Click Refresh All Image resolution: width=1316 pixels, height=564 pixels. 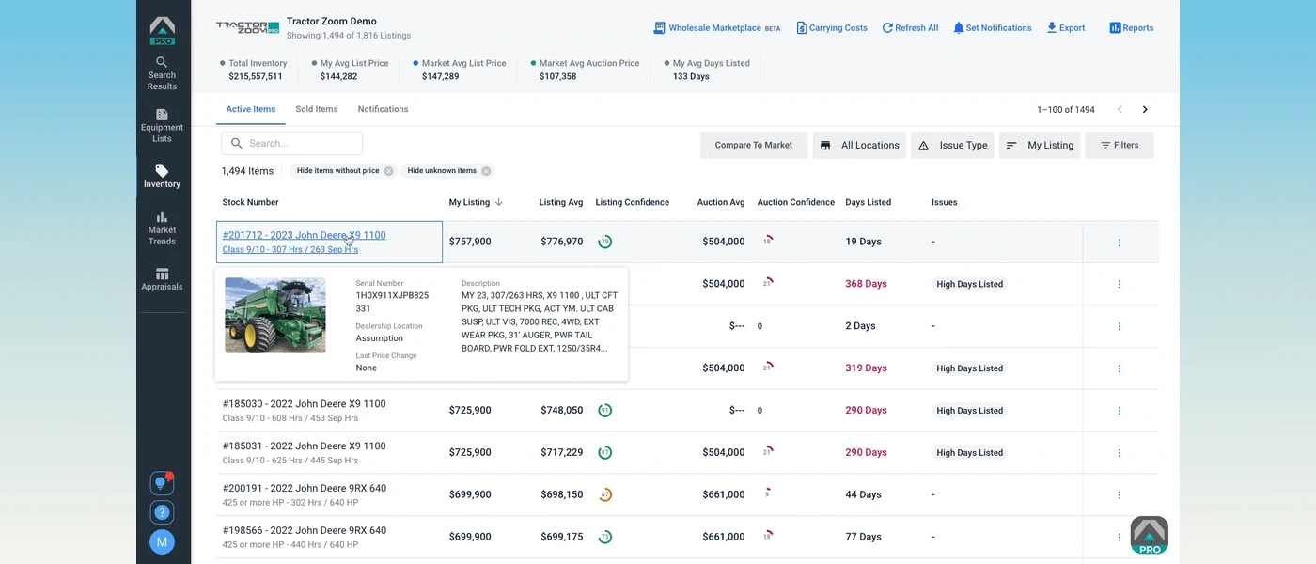(x=910, y=28)
